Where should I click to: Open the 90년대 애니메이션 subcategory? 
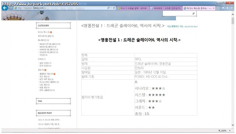pyautogui.click(x=48, y=47)
